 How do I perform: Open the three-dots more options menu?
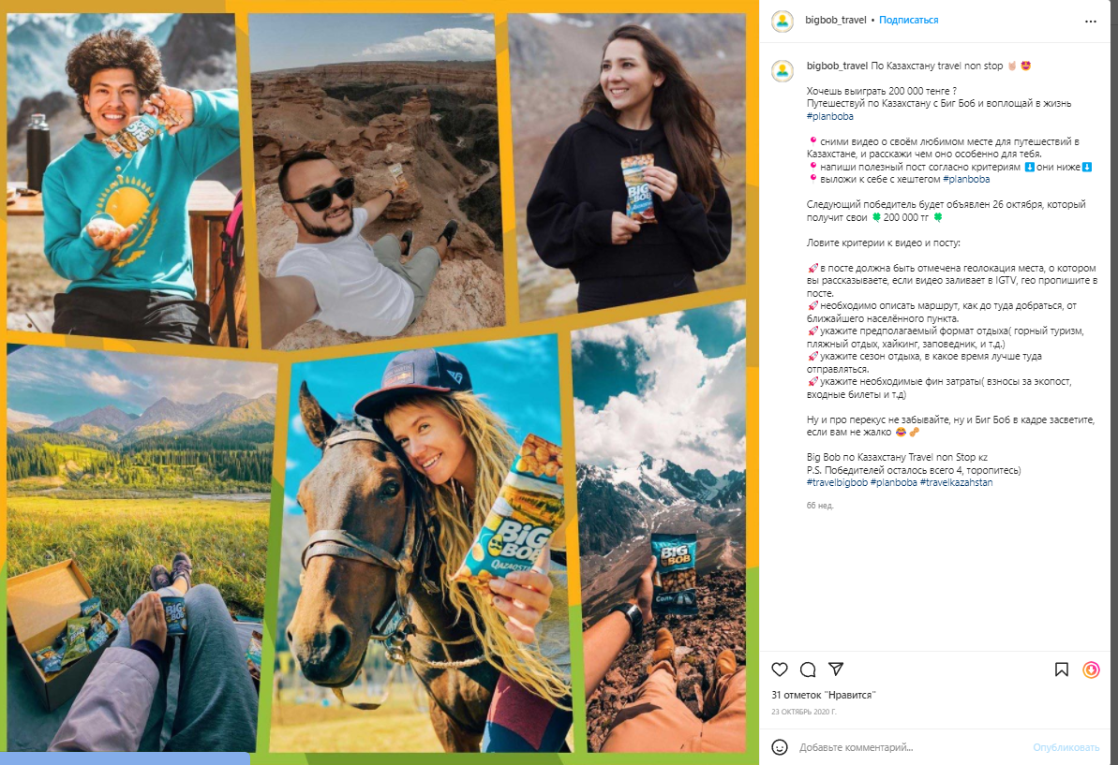pyautogui.click(x=1090, y=22)
